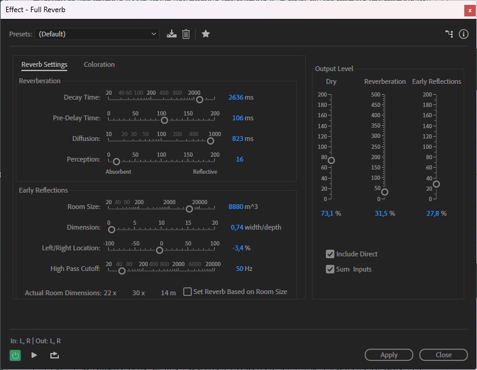477x370 pixels.
Task: Mark the preset as favorite with the star
Action: (206, 34)
